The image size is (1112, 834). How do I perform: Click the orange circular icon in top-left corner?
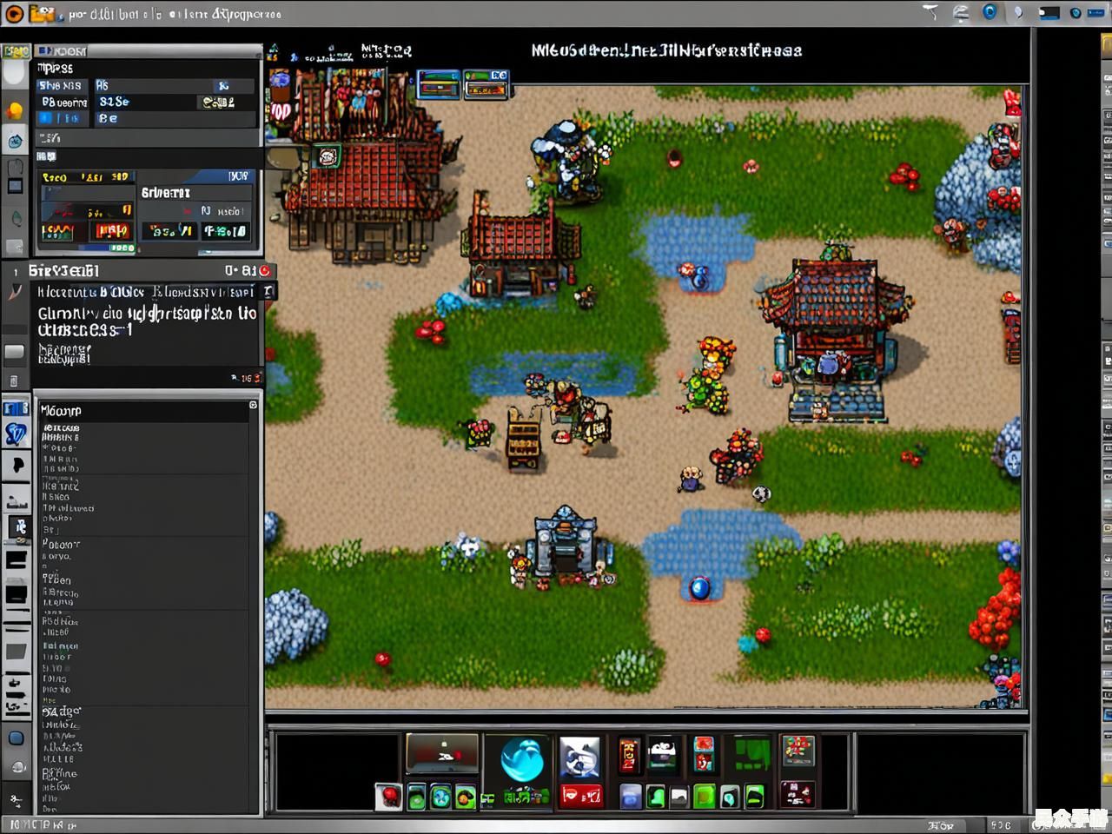(x=15, y=14)
